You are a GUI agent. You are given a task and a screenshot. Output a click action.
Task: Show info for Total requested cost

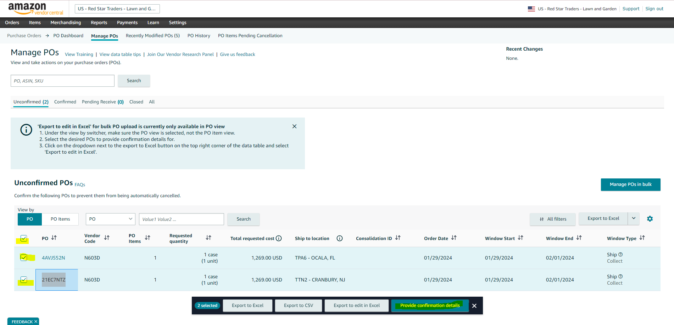pyautogui.click(x=279, y=238)
